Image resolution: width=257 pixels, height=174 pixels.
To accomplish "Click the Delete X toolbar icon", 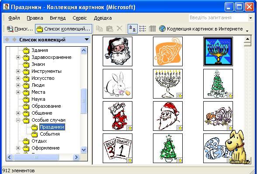I will coord(120,29).
